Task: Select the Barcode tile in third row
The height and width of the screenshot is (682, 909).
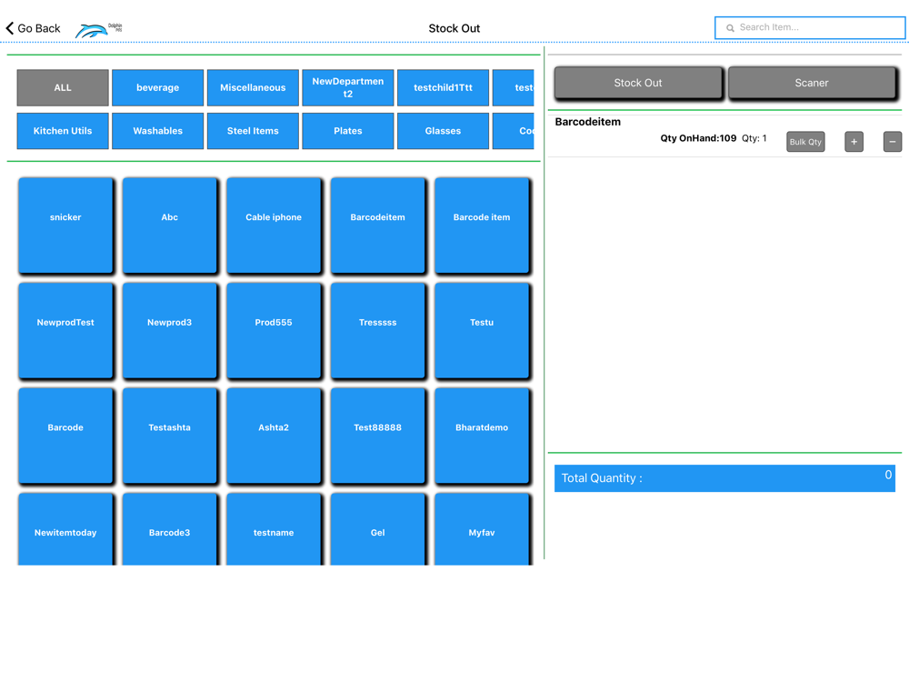Action: tap(65, 435)
